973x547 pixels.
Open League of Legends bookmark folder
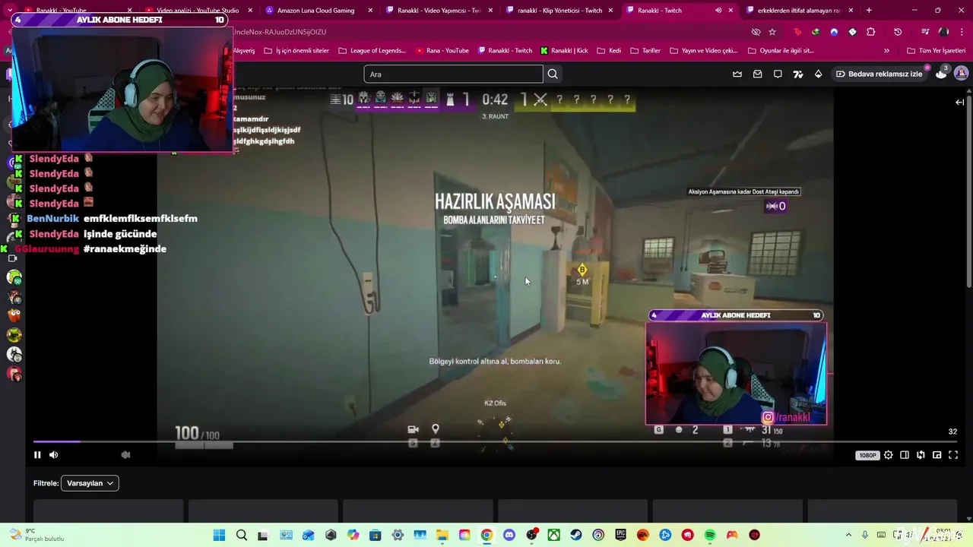point(372,50)
